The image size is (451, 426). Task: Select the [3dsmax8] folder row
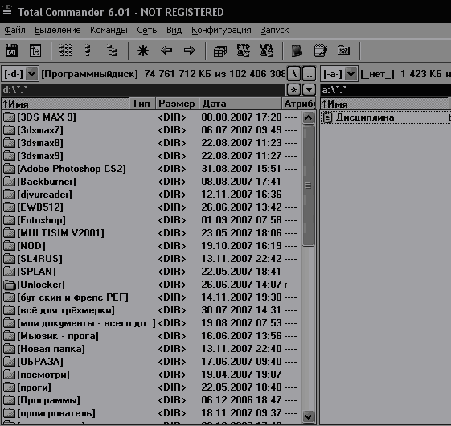pos(151,143)
